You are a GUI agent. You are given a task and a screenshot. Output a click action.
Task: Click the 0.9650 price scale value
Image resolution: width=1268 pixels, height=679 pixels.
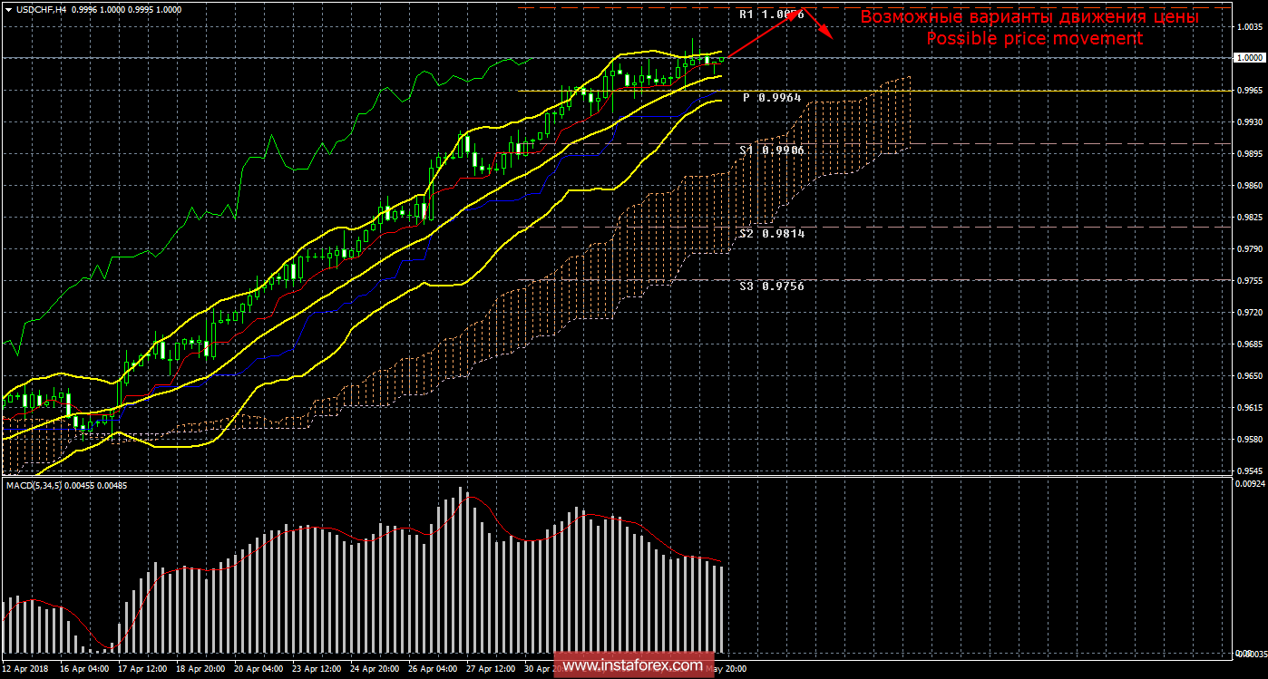point(1249,376)
